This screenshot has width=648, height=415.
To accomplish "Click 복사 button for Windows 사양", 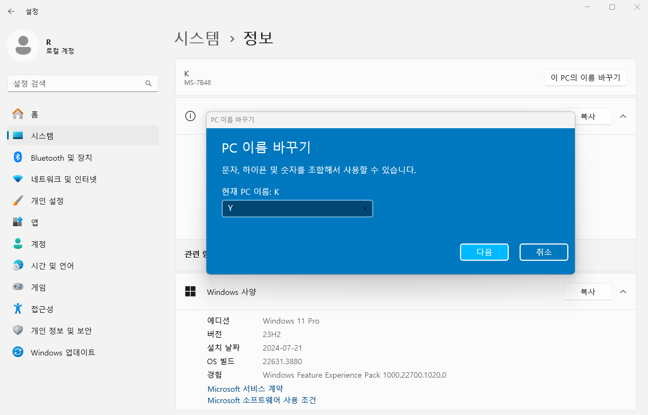I will point(587,292).
